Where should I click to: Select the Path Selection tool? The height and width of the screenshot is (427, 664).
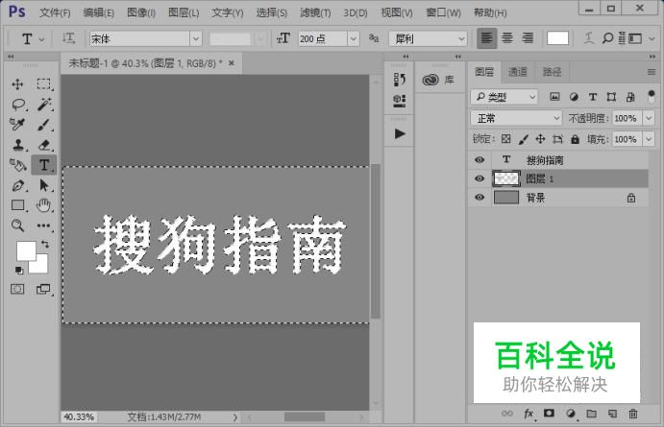click(44, 185)
